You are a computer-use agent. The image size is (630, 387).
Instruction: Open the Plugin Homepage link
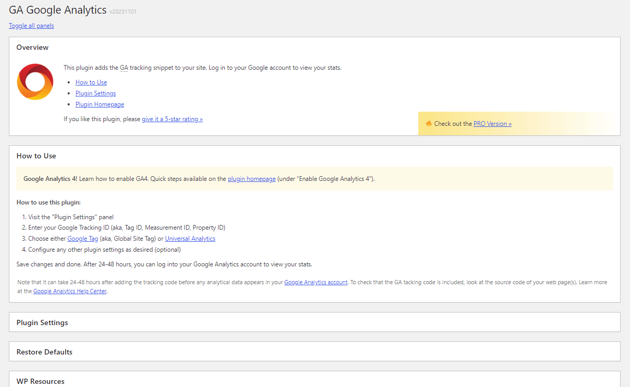[x=100, y=104]
